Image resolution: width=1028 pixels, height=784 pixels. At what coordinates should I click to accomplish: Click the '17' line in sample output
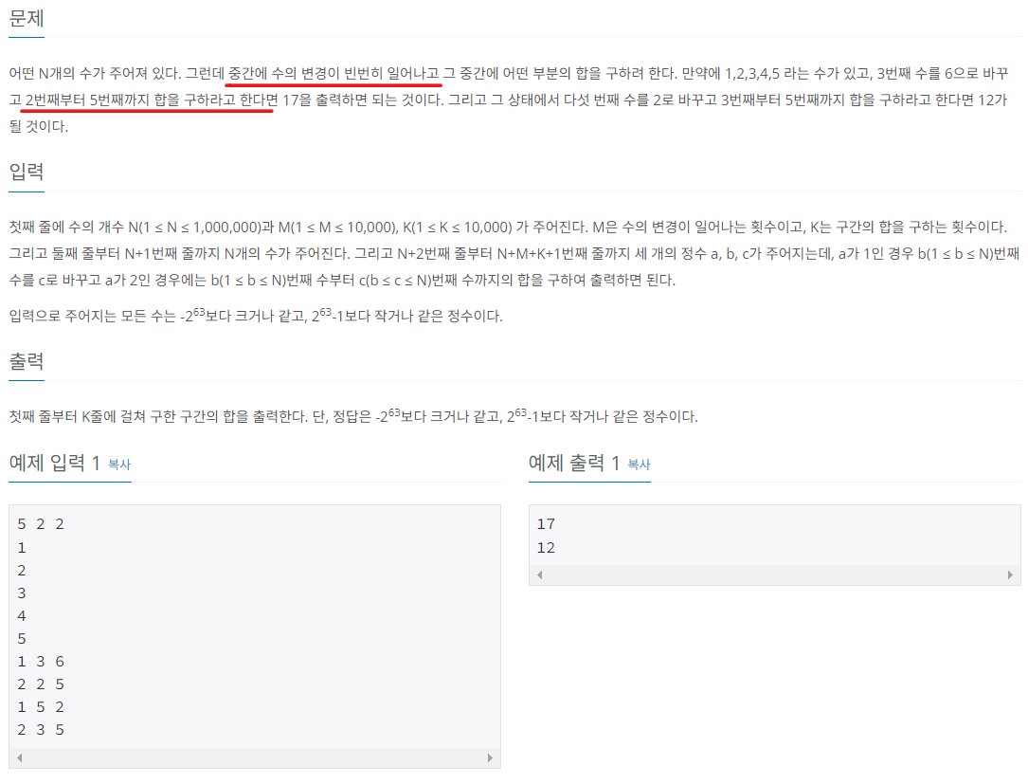coord(546,524)
